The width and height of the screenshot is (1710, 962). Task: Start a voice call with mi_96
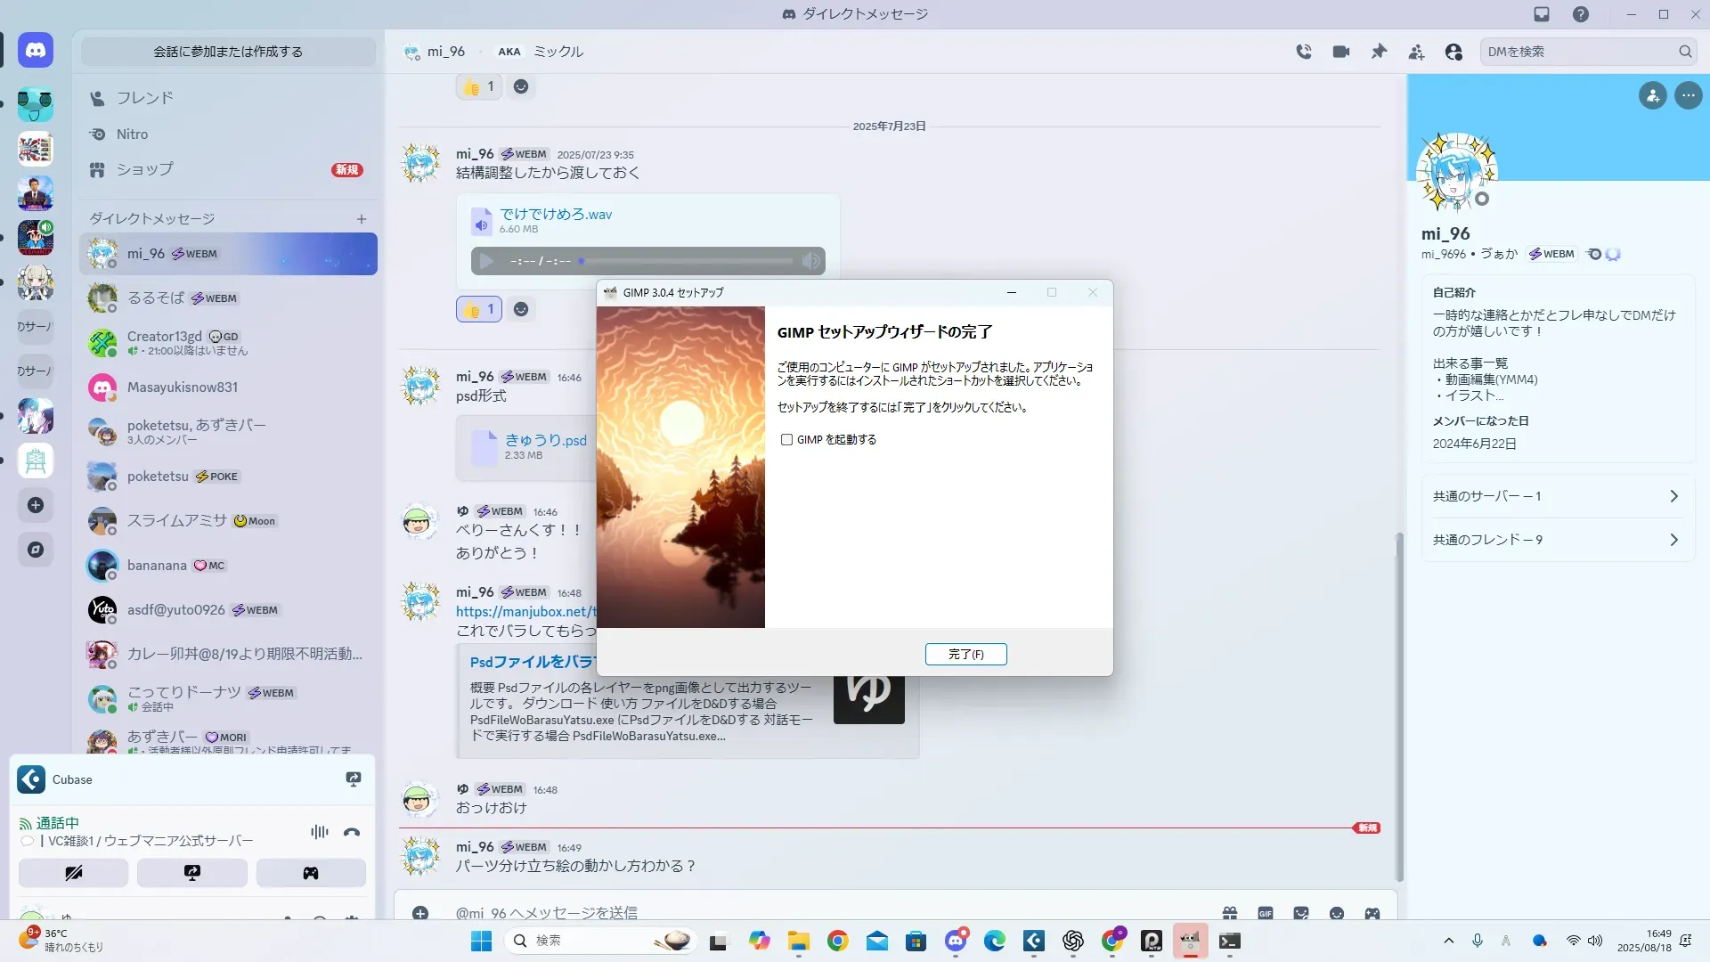1304,52
